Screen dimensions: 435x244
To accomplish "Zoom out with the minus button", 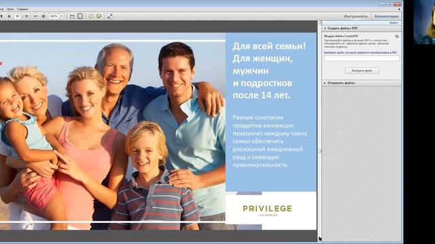I will coord(36,16).
